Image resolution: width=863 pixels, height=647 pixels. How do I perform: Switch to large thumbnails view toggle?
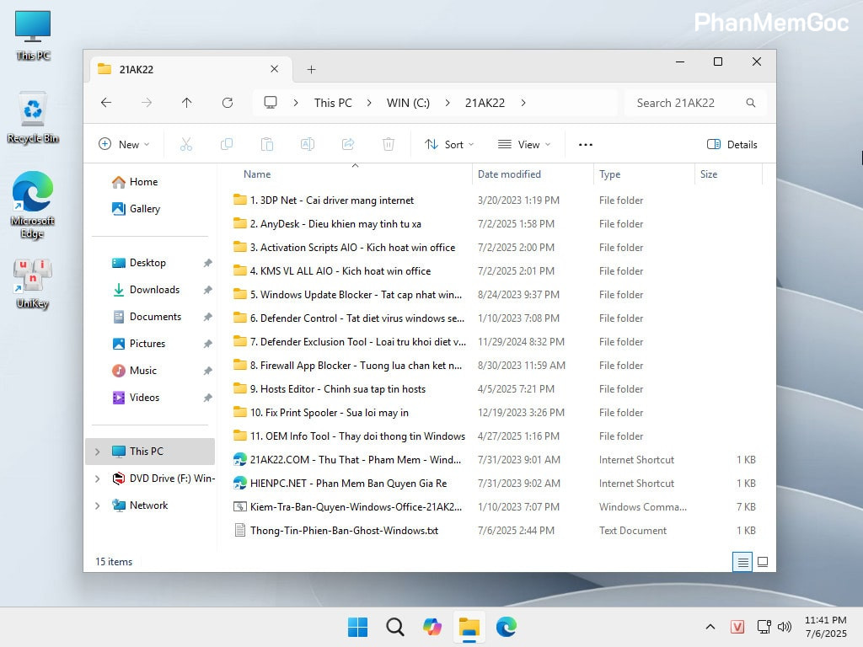pos(763,561)
